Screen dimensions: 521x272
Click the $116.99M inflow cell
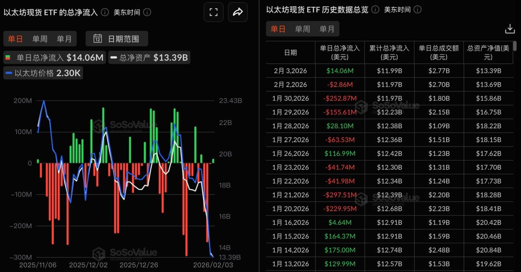click(x=340, y=154)
